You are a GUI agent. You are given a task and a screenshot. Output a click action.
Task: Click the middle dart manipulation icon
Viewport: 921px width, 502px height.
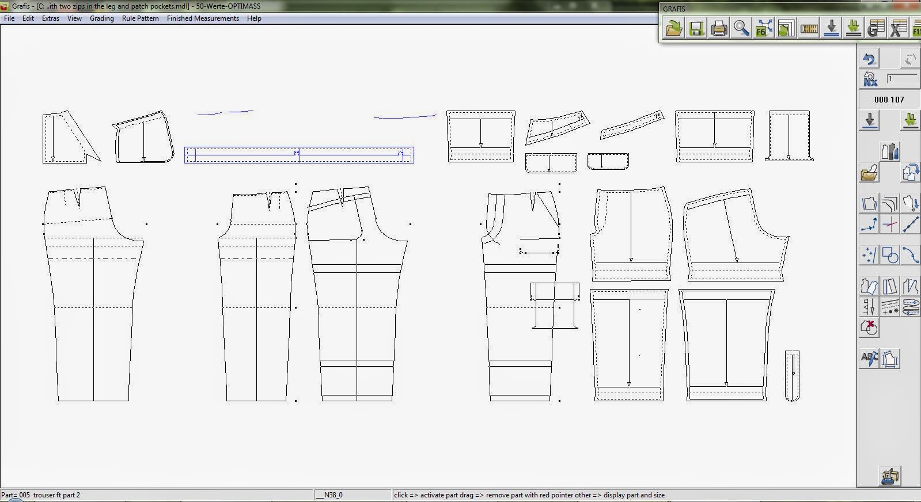(890, 286)
